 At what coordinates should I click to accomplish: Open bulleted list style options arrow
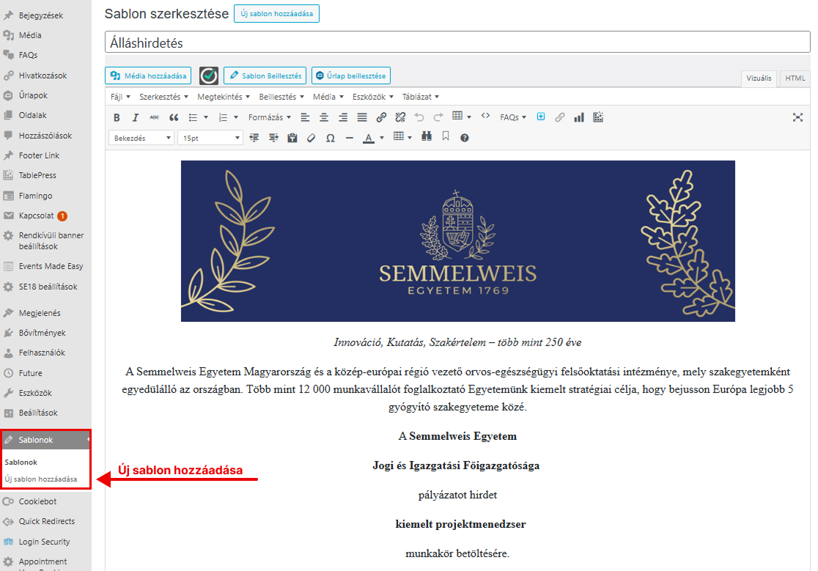point(206,118)
